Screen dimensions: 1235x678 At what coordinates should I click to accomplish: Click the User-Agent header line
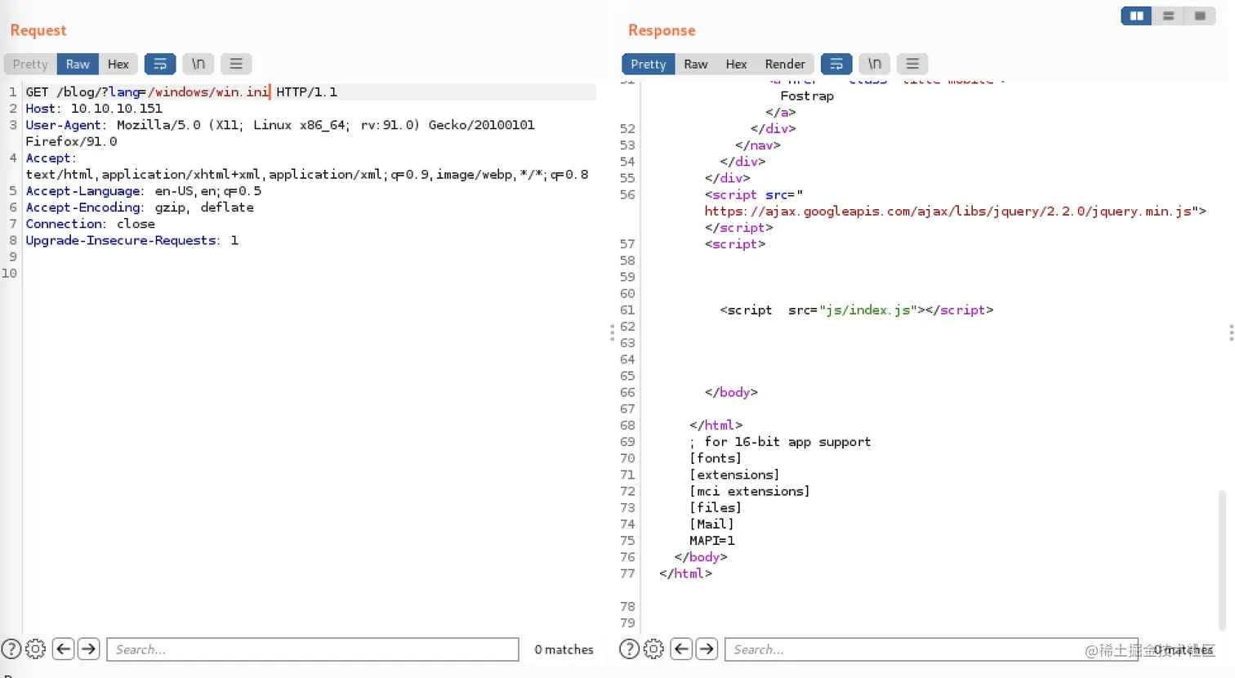click(x=280, y=132)
